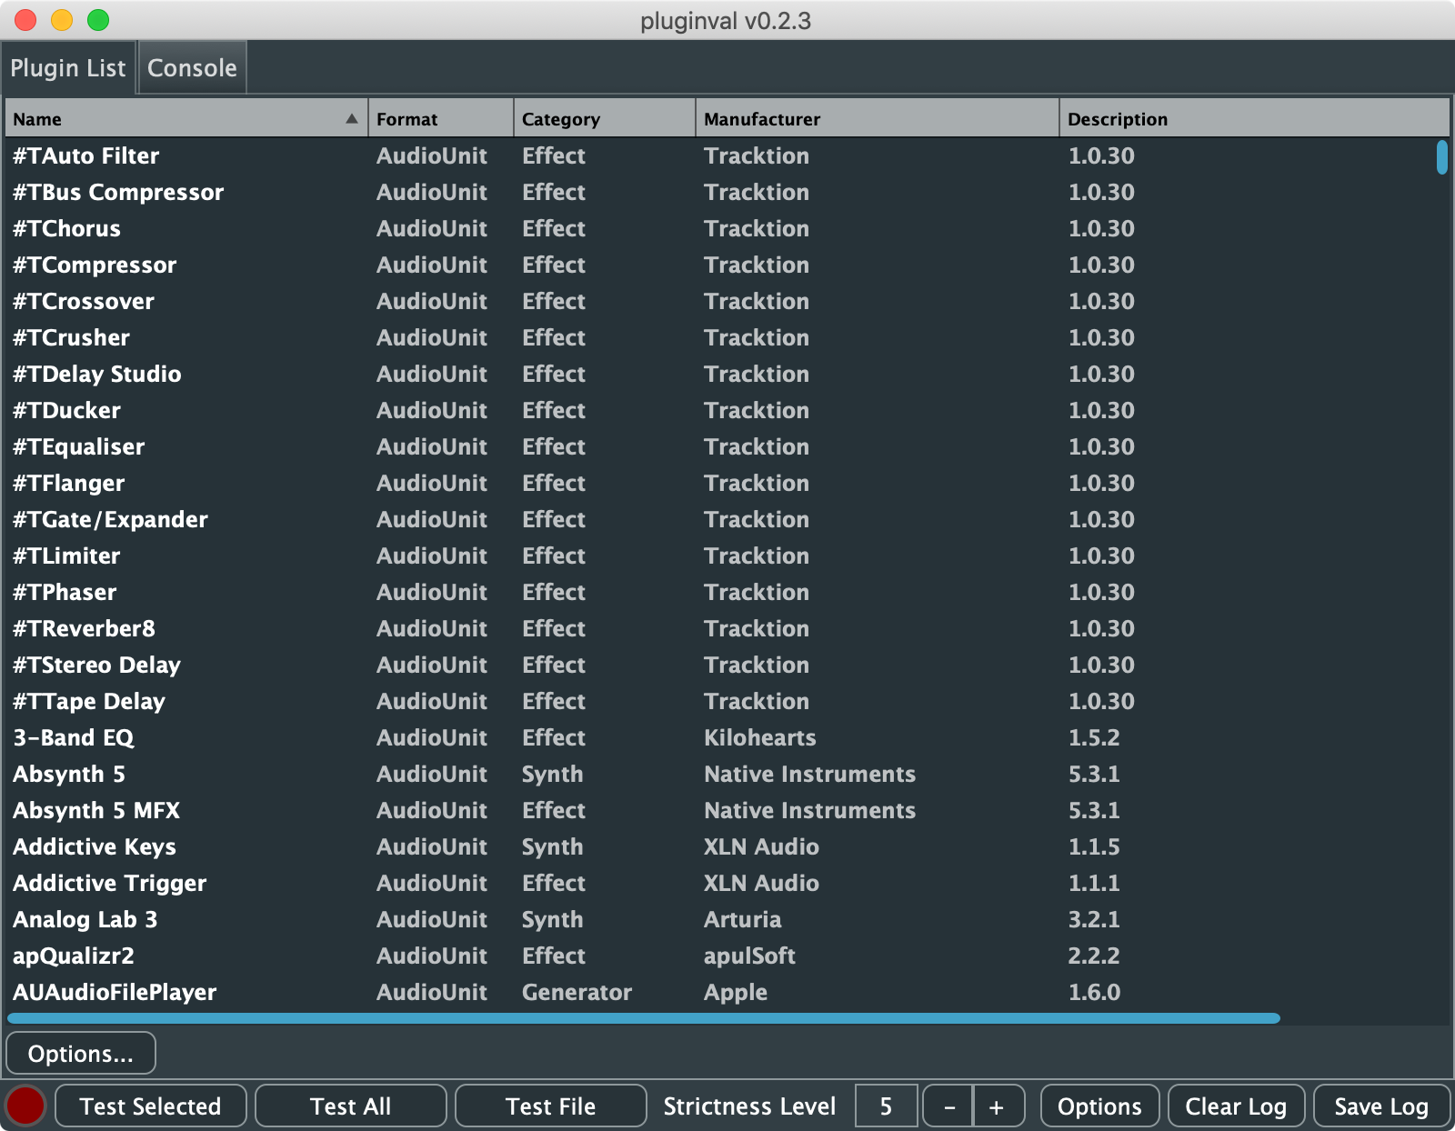Open the Plugin List tab
The width and height of the screenshot is (1455, 1131).
coord(68,68)
